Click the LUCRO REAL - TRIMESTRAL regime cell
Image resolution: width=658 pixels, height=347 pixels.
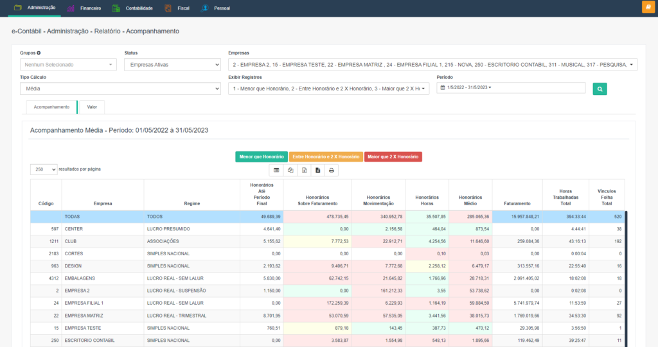(x=191, y=316)
